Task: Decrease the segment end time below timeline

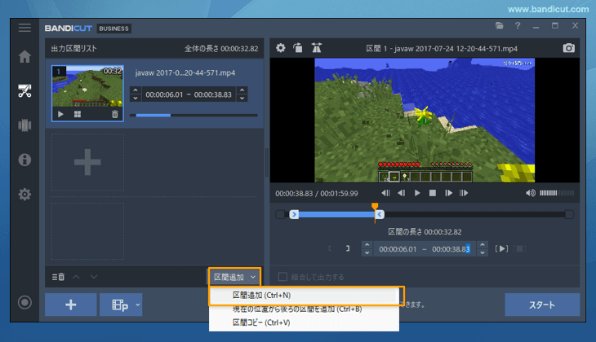Action: [483, 253]
